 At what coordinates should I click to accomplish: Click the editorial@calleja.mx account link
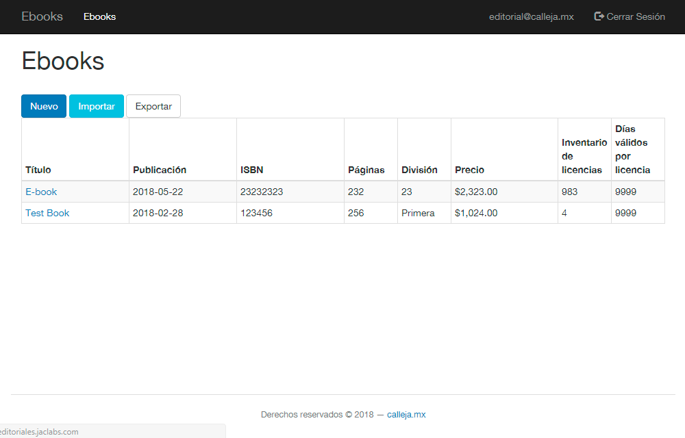click(531, 16)
